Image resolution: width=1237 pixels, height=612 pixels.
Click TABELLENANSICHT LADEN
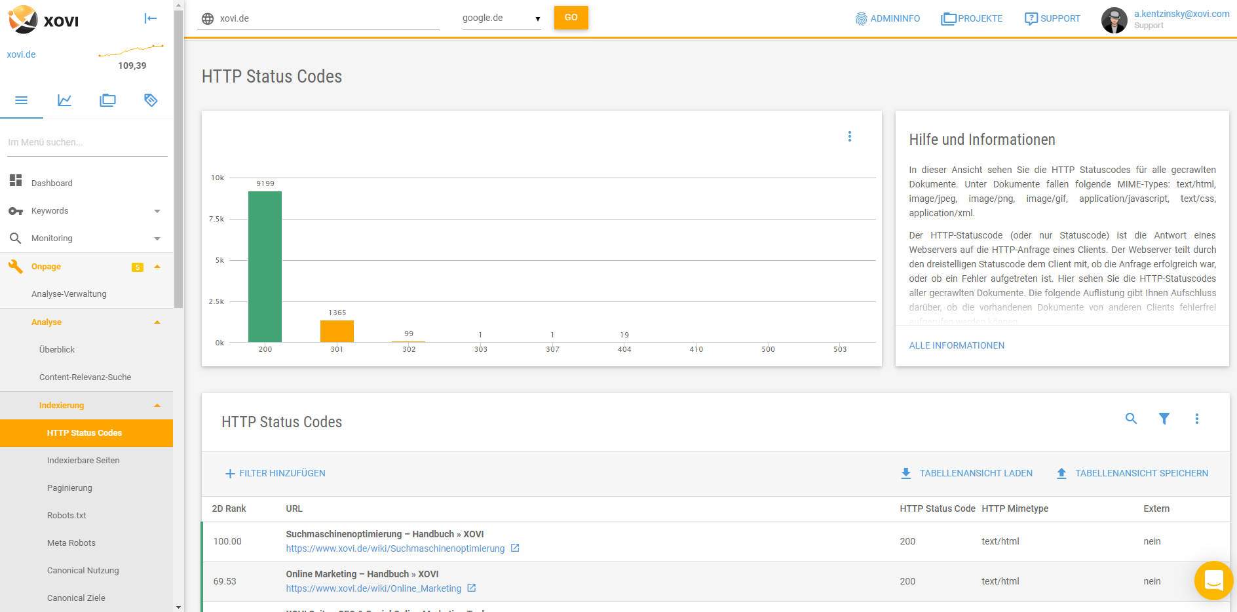967,473
